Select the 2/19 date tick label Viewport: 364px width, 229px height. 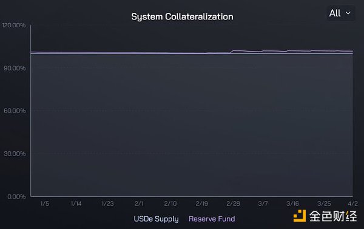[201, 203]
